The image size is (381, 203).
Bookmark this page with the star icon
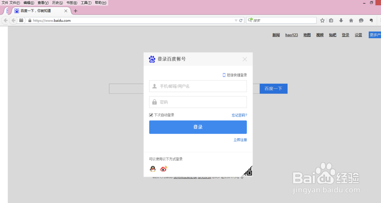[322, 21]
